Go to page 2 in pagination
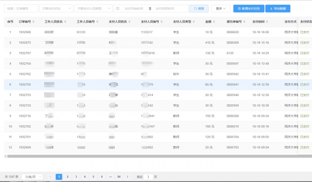Screen dimensions: 312x182 (x=68, y=177)
